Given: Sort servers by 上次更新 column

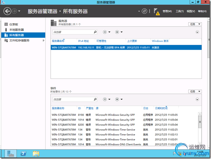Looking at the screenshot, I should coord(132,41).
